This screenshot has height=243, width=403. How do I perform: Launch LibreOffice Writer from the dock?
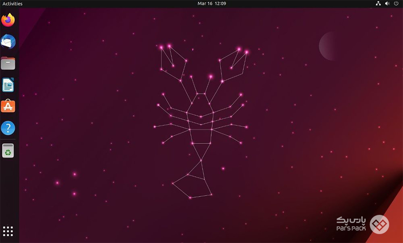click(x=8, y=85)
